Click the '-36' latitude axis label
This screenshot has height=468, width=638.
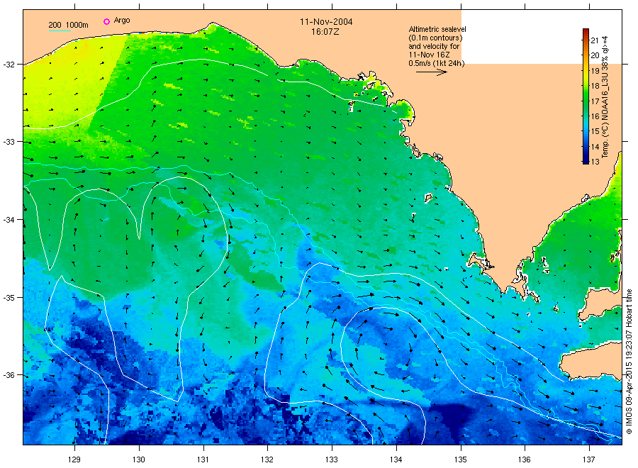tap(9, 375)
